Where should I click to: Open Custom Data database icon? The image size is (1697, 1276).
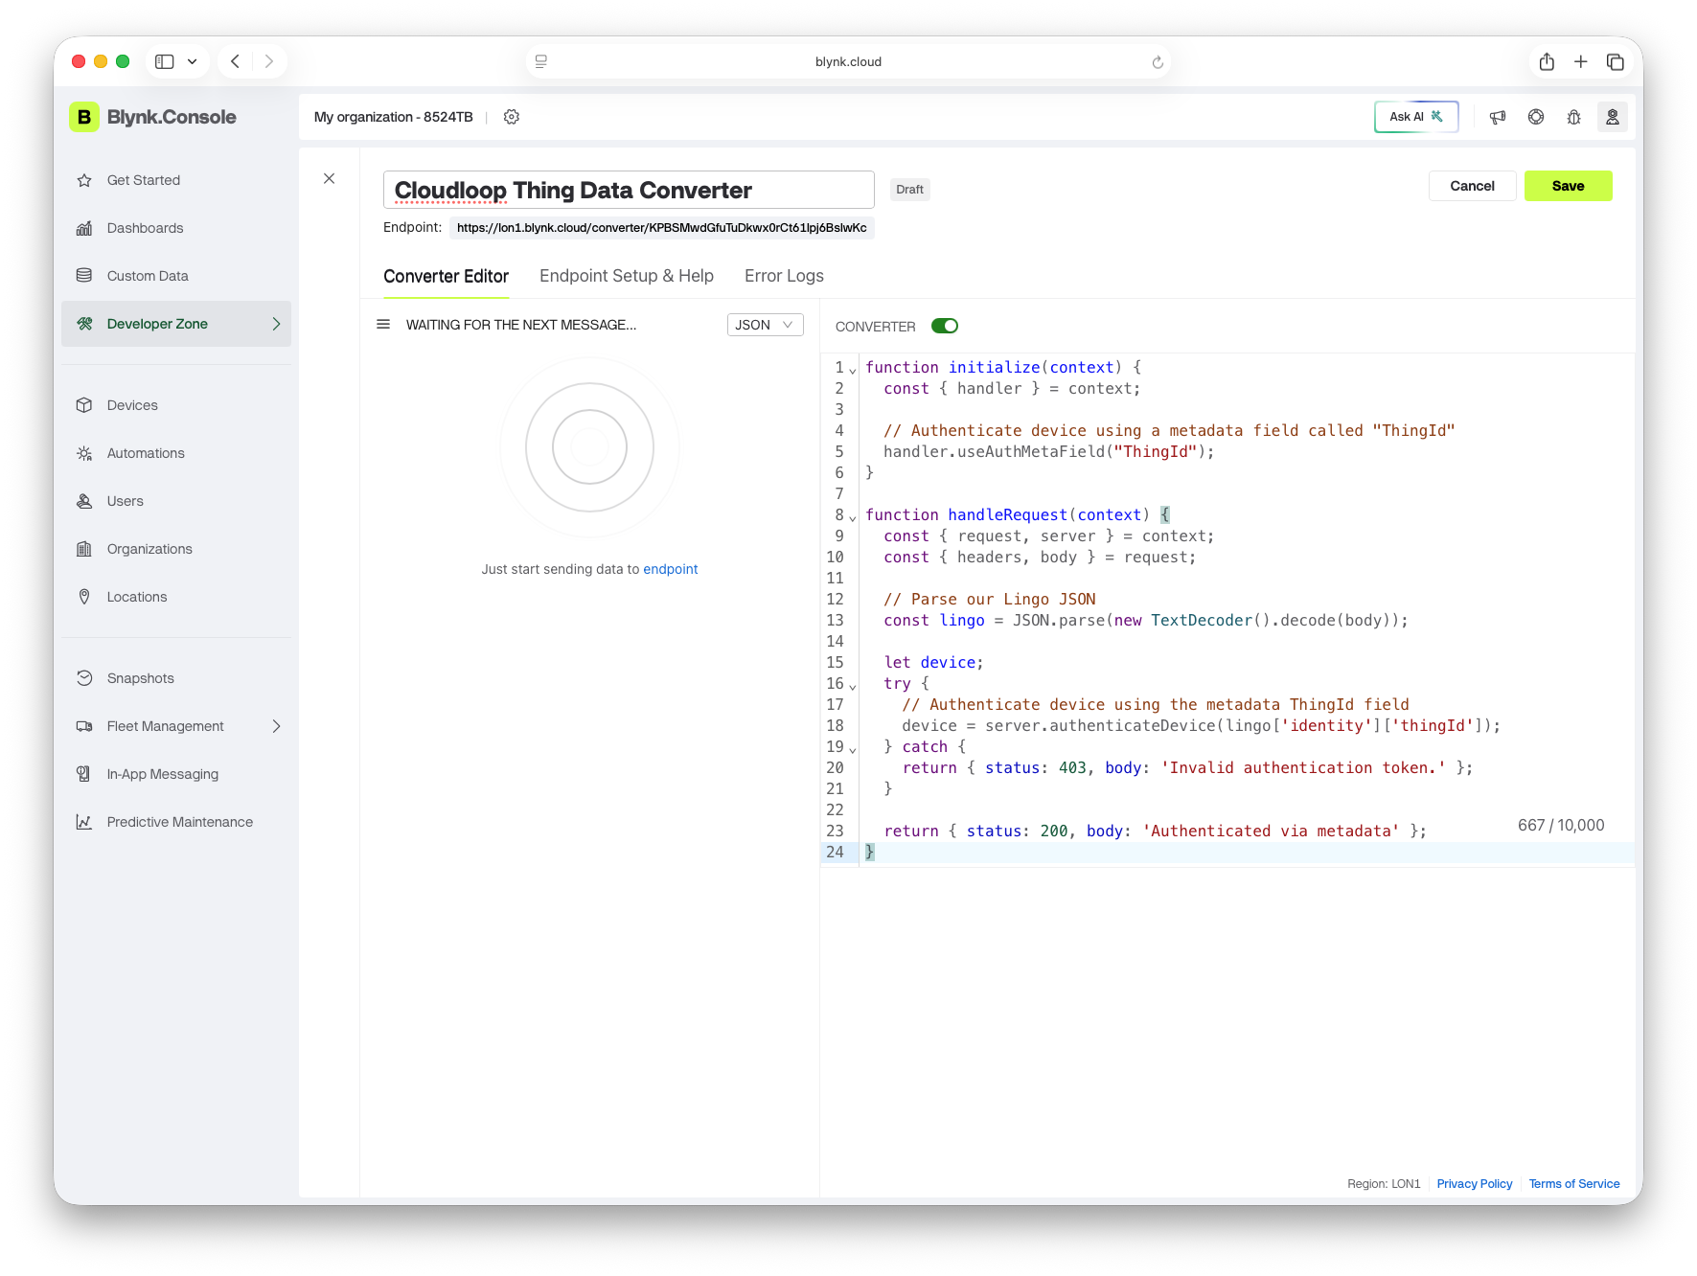click(84, 276)
